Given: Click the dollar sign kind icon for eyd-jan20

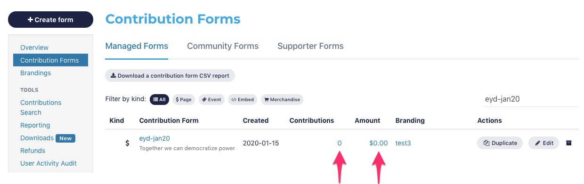Looking at the screenshot, I should coord(127,143).
